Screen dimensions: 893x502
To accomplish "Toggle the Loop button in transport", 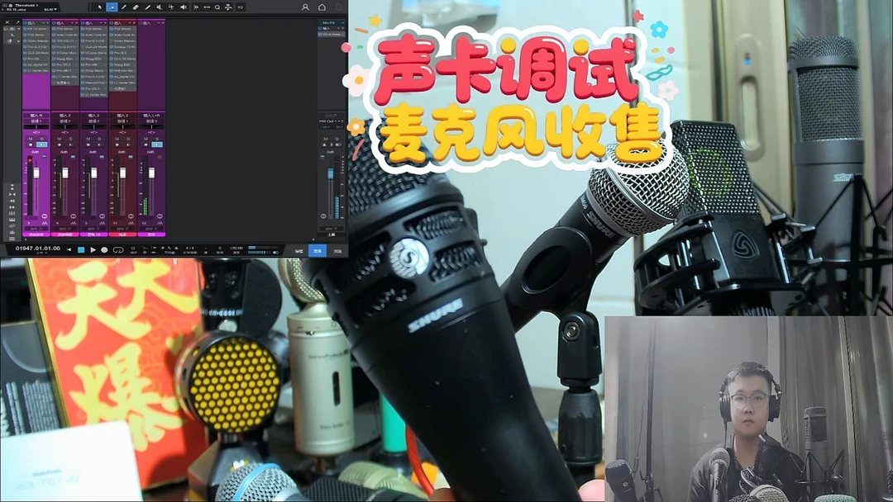I will [118, 249].
